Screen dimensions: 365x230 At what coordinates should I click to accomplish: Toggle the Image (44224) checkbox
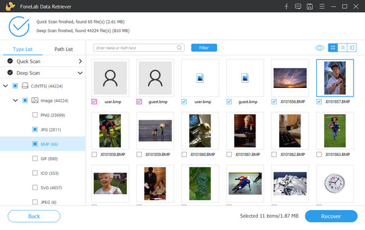click(x=25, y=100)
